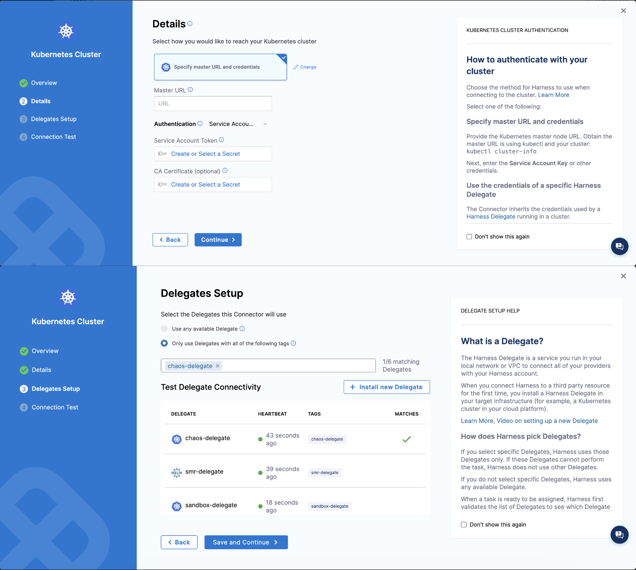Image resolution: width=636 pixels, height=570 pixels.
Task: Click the info icon next to Details heading
Action: click(190, 24)
